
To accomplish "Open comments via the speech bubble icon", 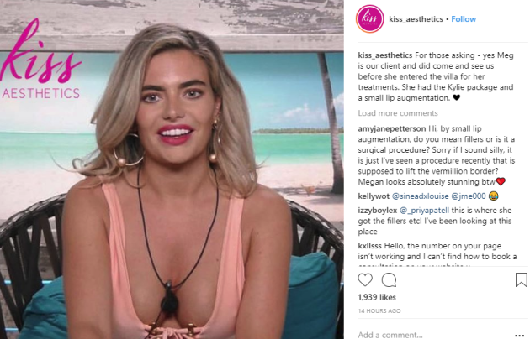I will coord(389,280).
